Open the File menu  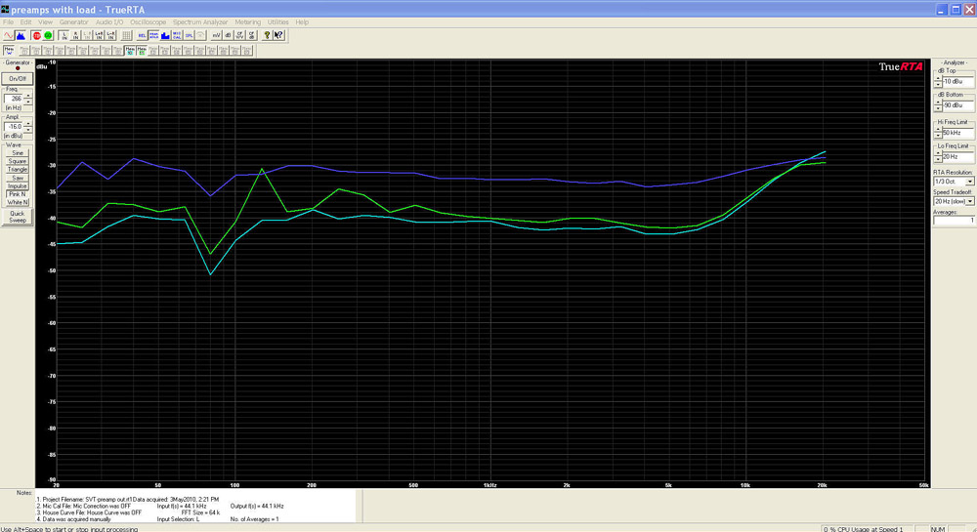click(8, 22)
